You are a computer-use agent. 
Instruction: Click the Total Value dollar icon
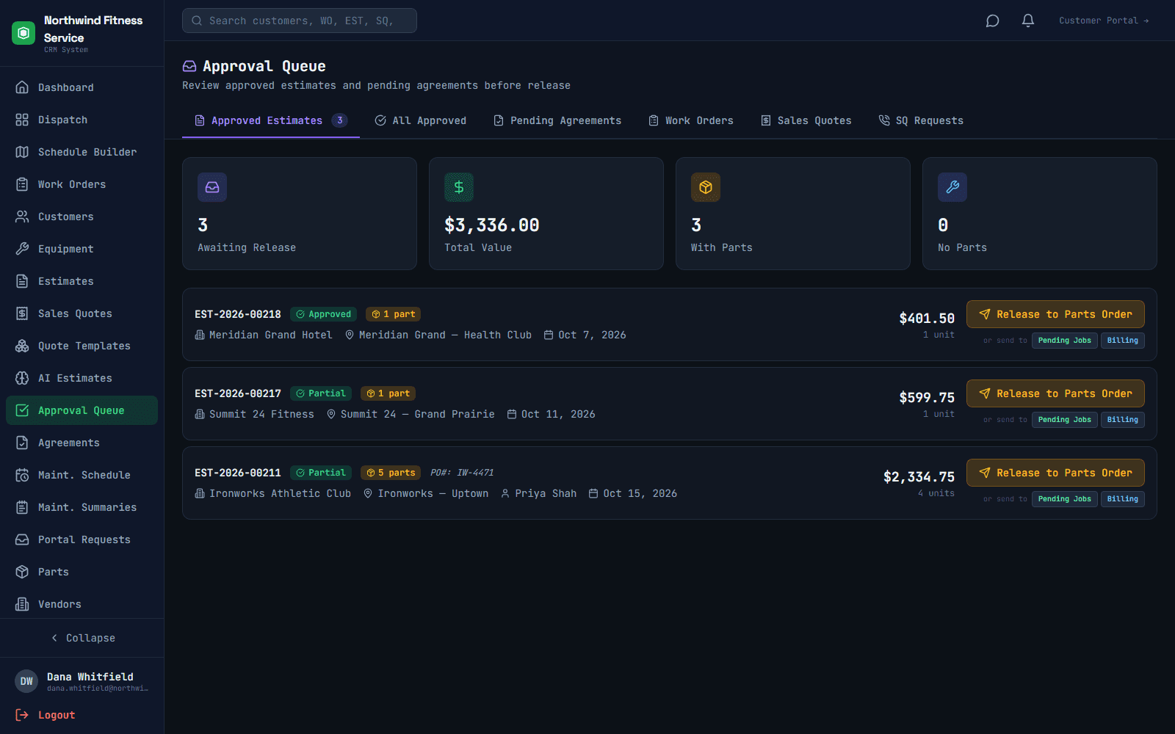(x=459, y=187)
